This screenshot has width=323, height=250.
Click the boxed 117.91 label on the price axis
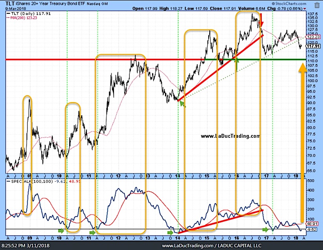(x=313, y=46)
